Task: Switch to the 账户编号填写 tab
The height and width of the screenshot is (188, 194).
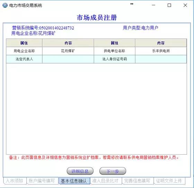Action: point(42,181)
